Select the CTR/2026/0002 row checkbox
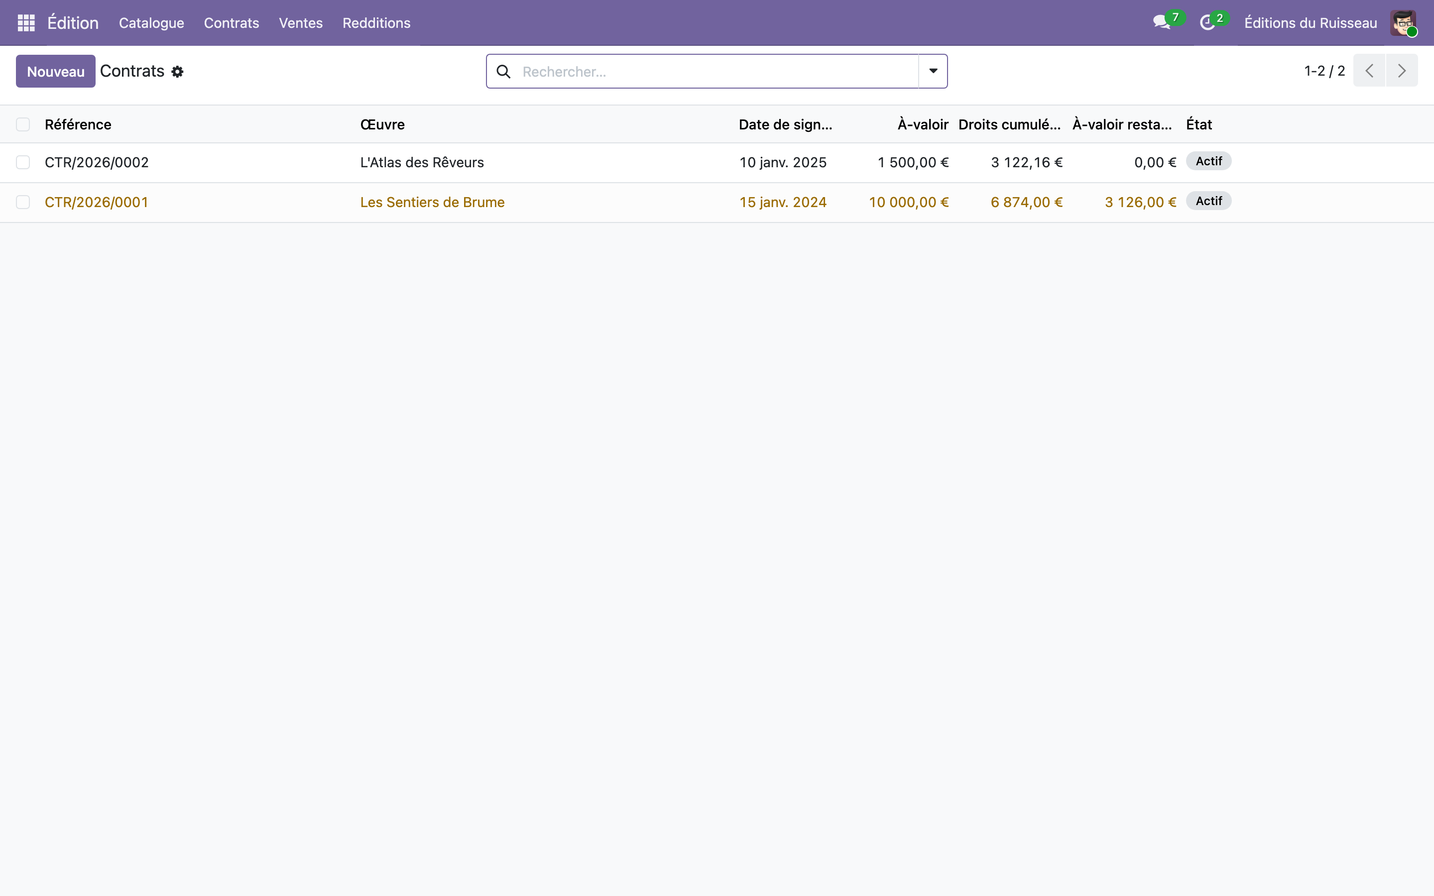The width and height of the screenshot is (1434, 896). [23, 162]
